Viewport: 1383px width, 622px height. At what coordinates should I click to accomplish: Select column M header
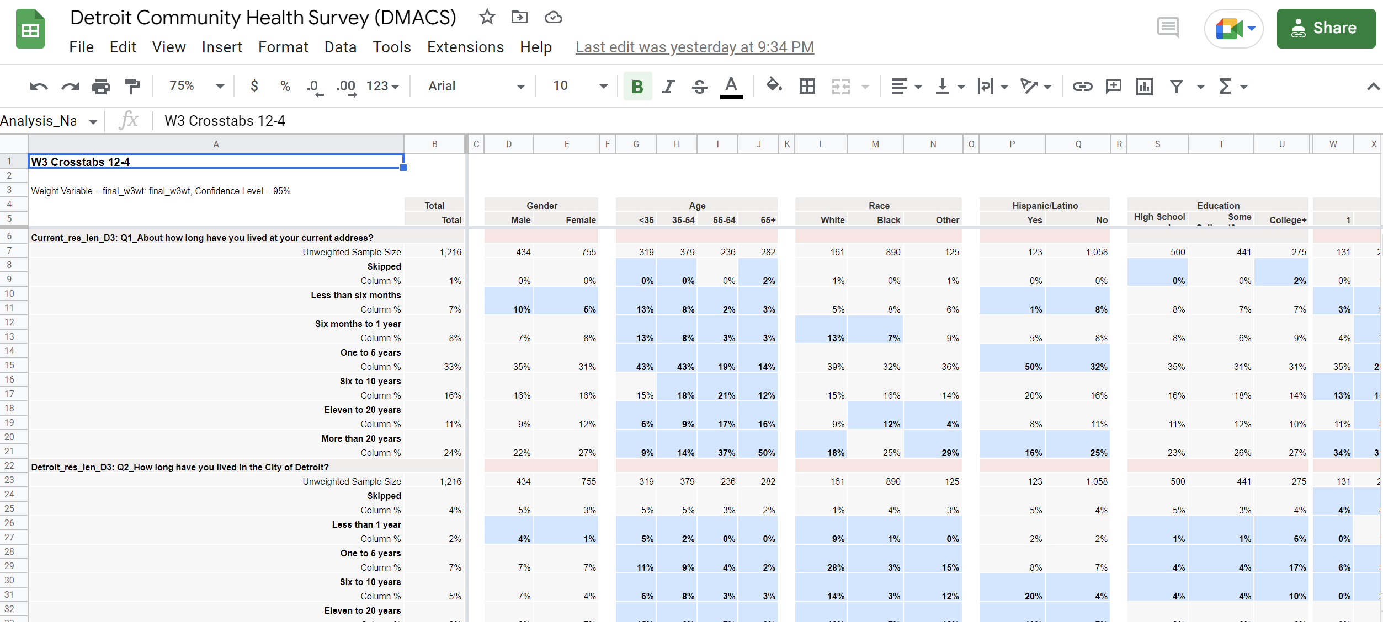click(x=875, y=144)
